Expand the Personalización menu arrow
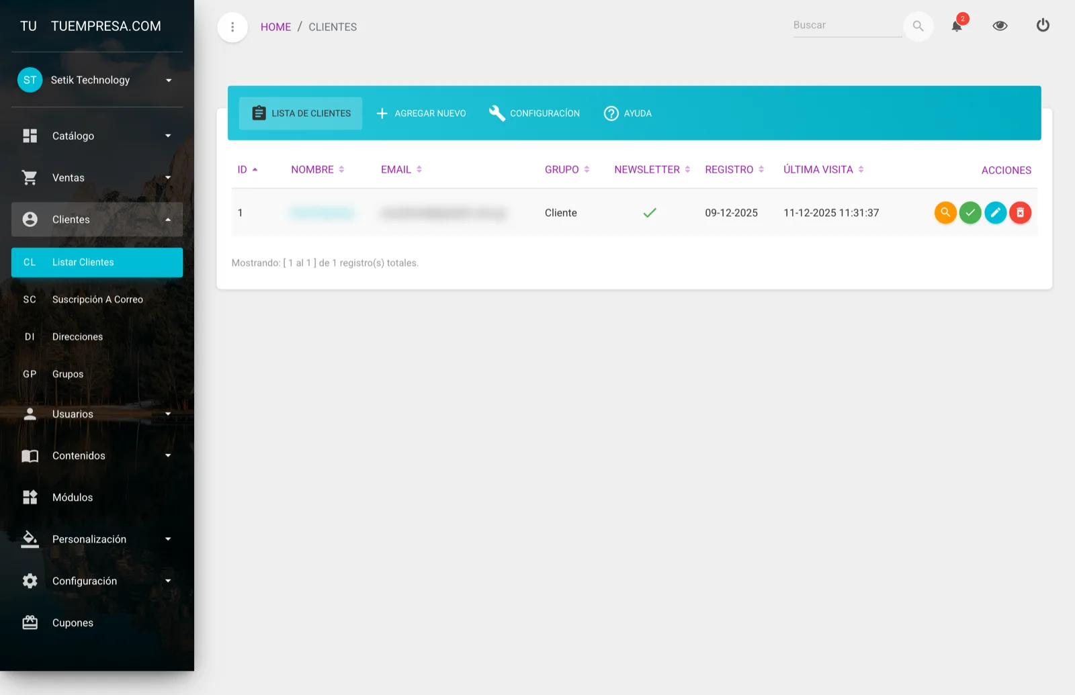Viewport: 1075px width, 695px height. [x=168, y=539]
